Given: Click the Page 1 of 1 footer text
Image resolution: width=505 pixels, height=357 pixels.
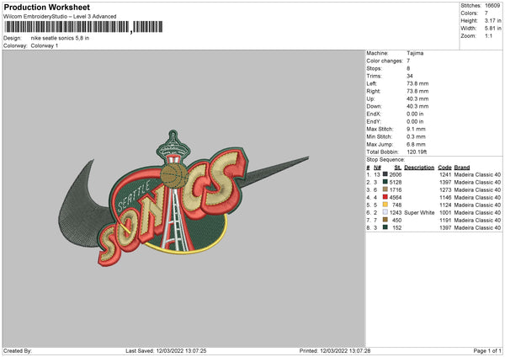Looking at the screenshot, I should pos(487,350).
